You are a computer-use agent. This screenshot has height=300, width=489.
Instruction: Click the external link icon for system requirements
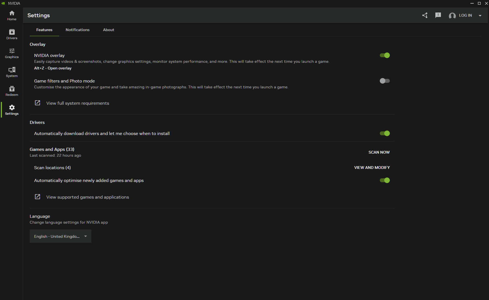(x=38, y=103)
